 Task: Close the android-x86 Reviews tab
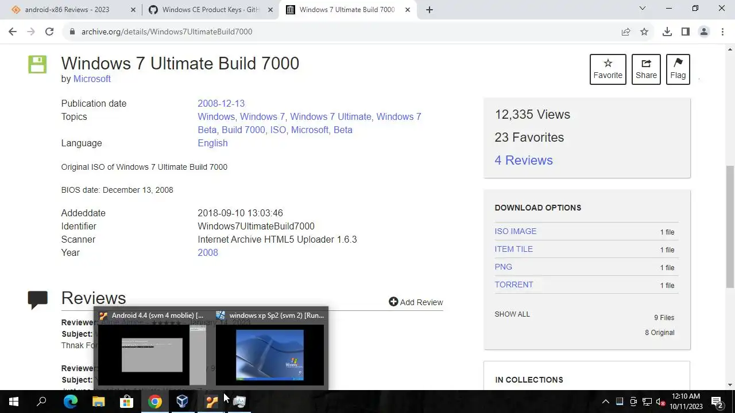[x=133, y=10]
